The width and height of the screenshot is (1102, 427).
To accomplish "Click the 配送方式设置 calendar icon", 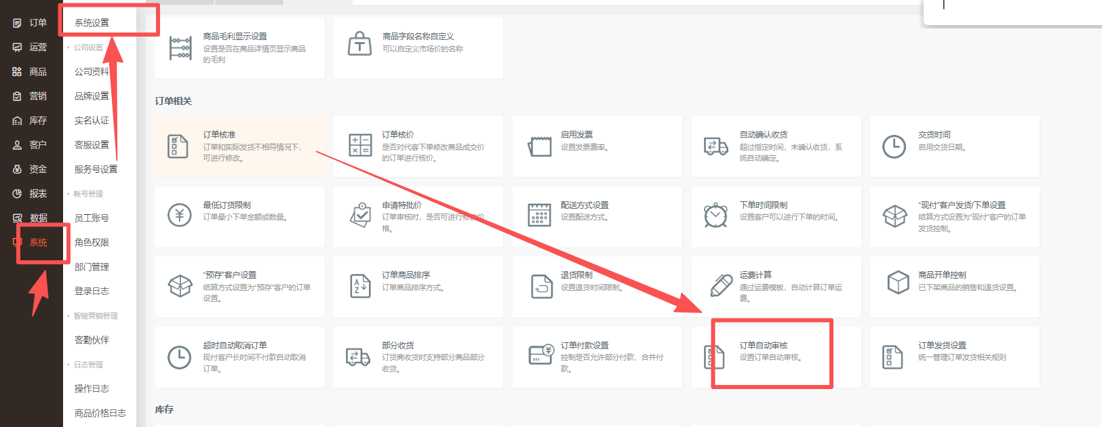I will pyautogui.click(x=539, y=215).
